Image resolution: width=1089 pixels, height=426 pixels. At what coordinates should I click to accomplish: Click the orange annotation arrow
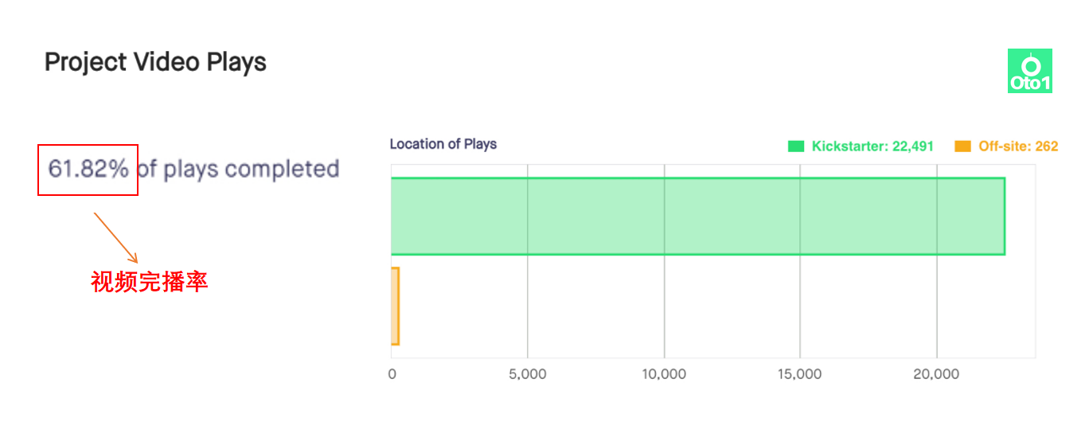[x=115, y=236]
